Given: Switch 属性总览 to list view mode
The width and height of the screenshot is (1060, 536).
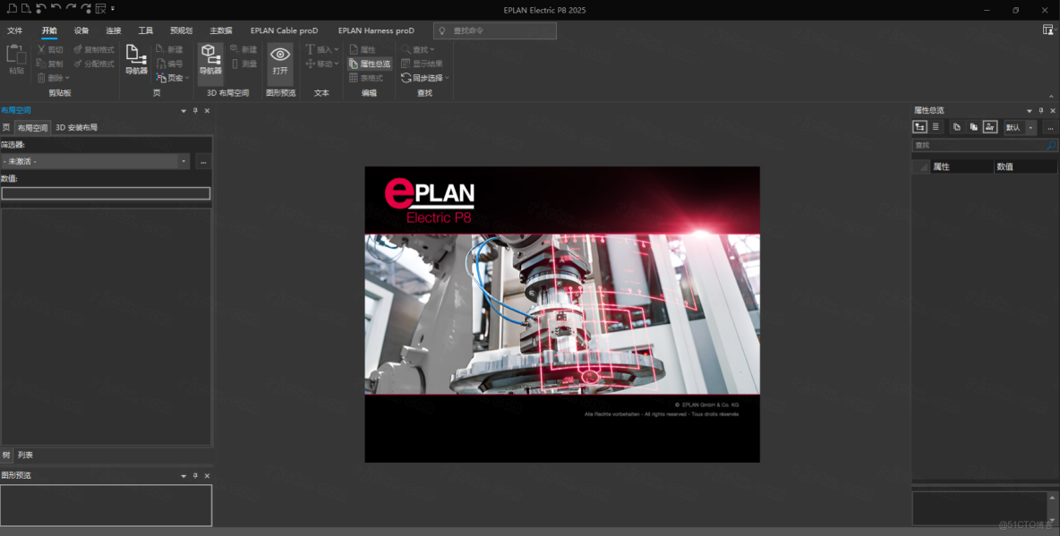Looking at the screenshot, I should click(936, 127).
